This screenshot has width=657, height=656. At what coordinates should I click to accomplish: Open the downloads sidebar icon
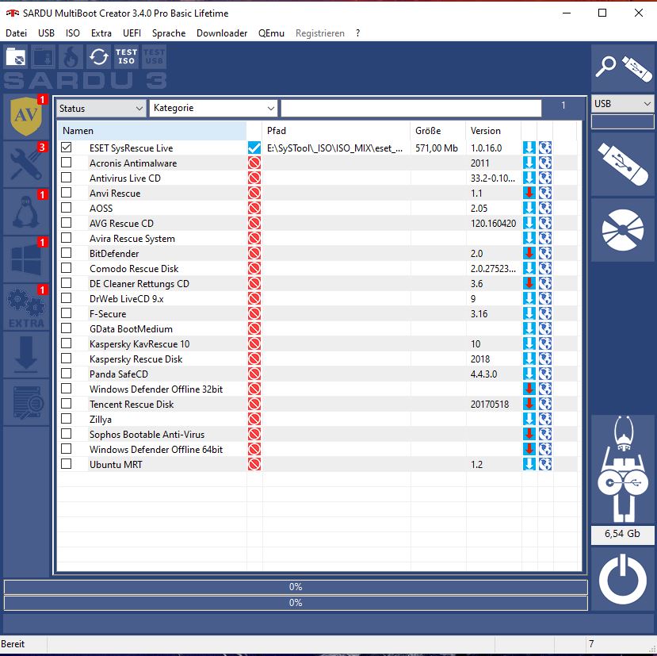pos(26,355)
